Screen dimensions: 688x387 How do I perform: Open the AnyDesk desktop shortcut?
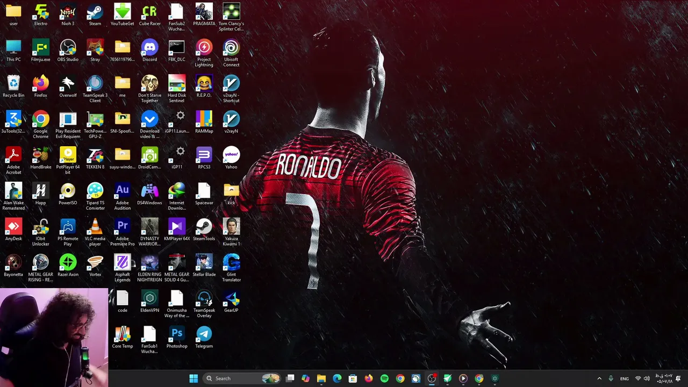click(13, 230)
